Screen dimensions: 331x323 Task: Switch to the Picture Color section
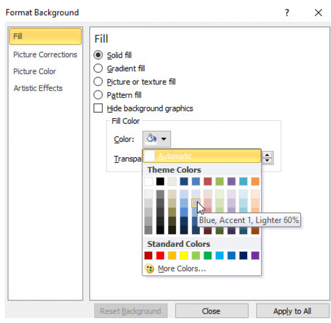point(35,71)
